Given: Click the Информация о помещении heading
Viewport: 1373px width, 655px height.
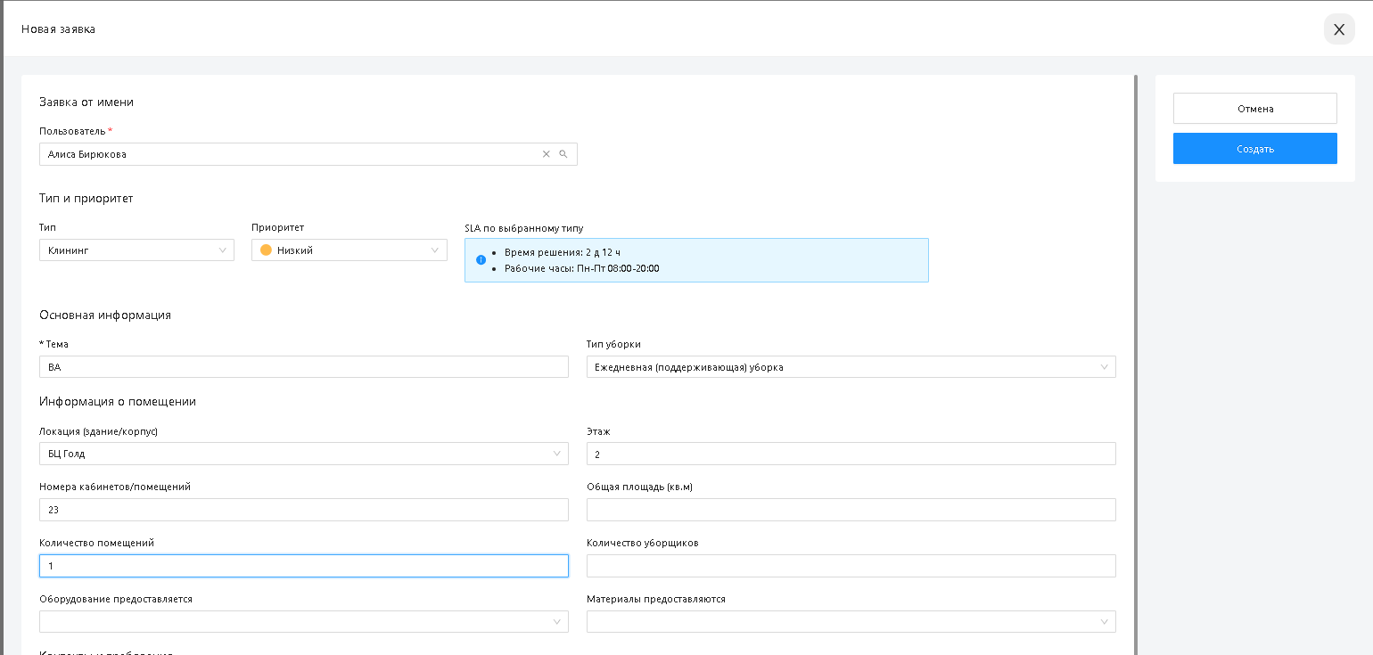Looking at the screenshot, I should pyautogui.click(x=118, y=401).
